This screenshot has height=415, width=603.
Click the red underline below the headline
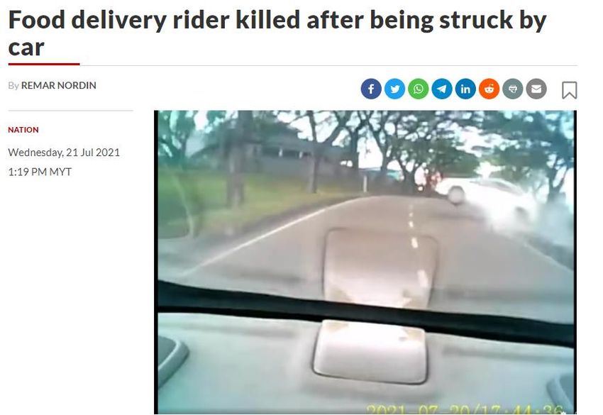[x=44, y=65]
